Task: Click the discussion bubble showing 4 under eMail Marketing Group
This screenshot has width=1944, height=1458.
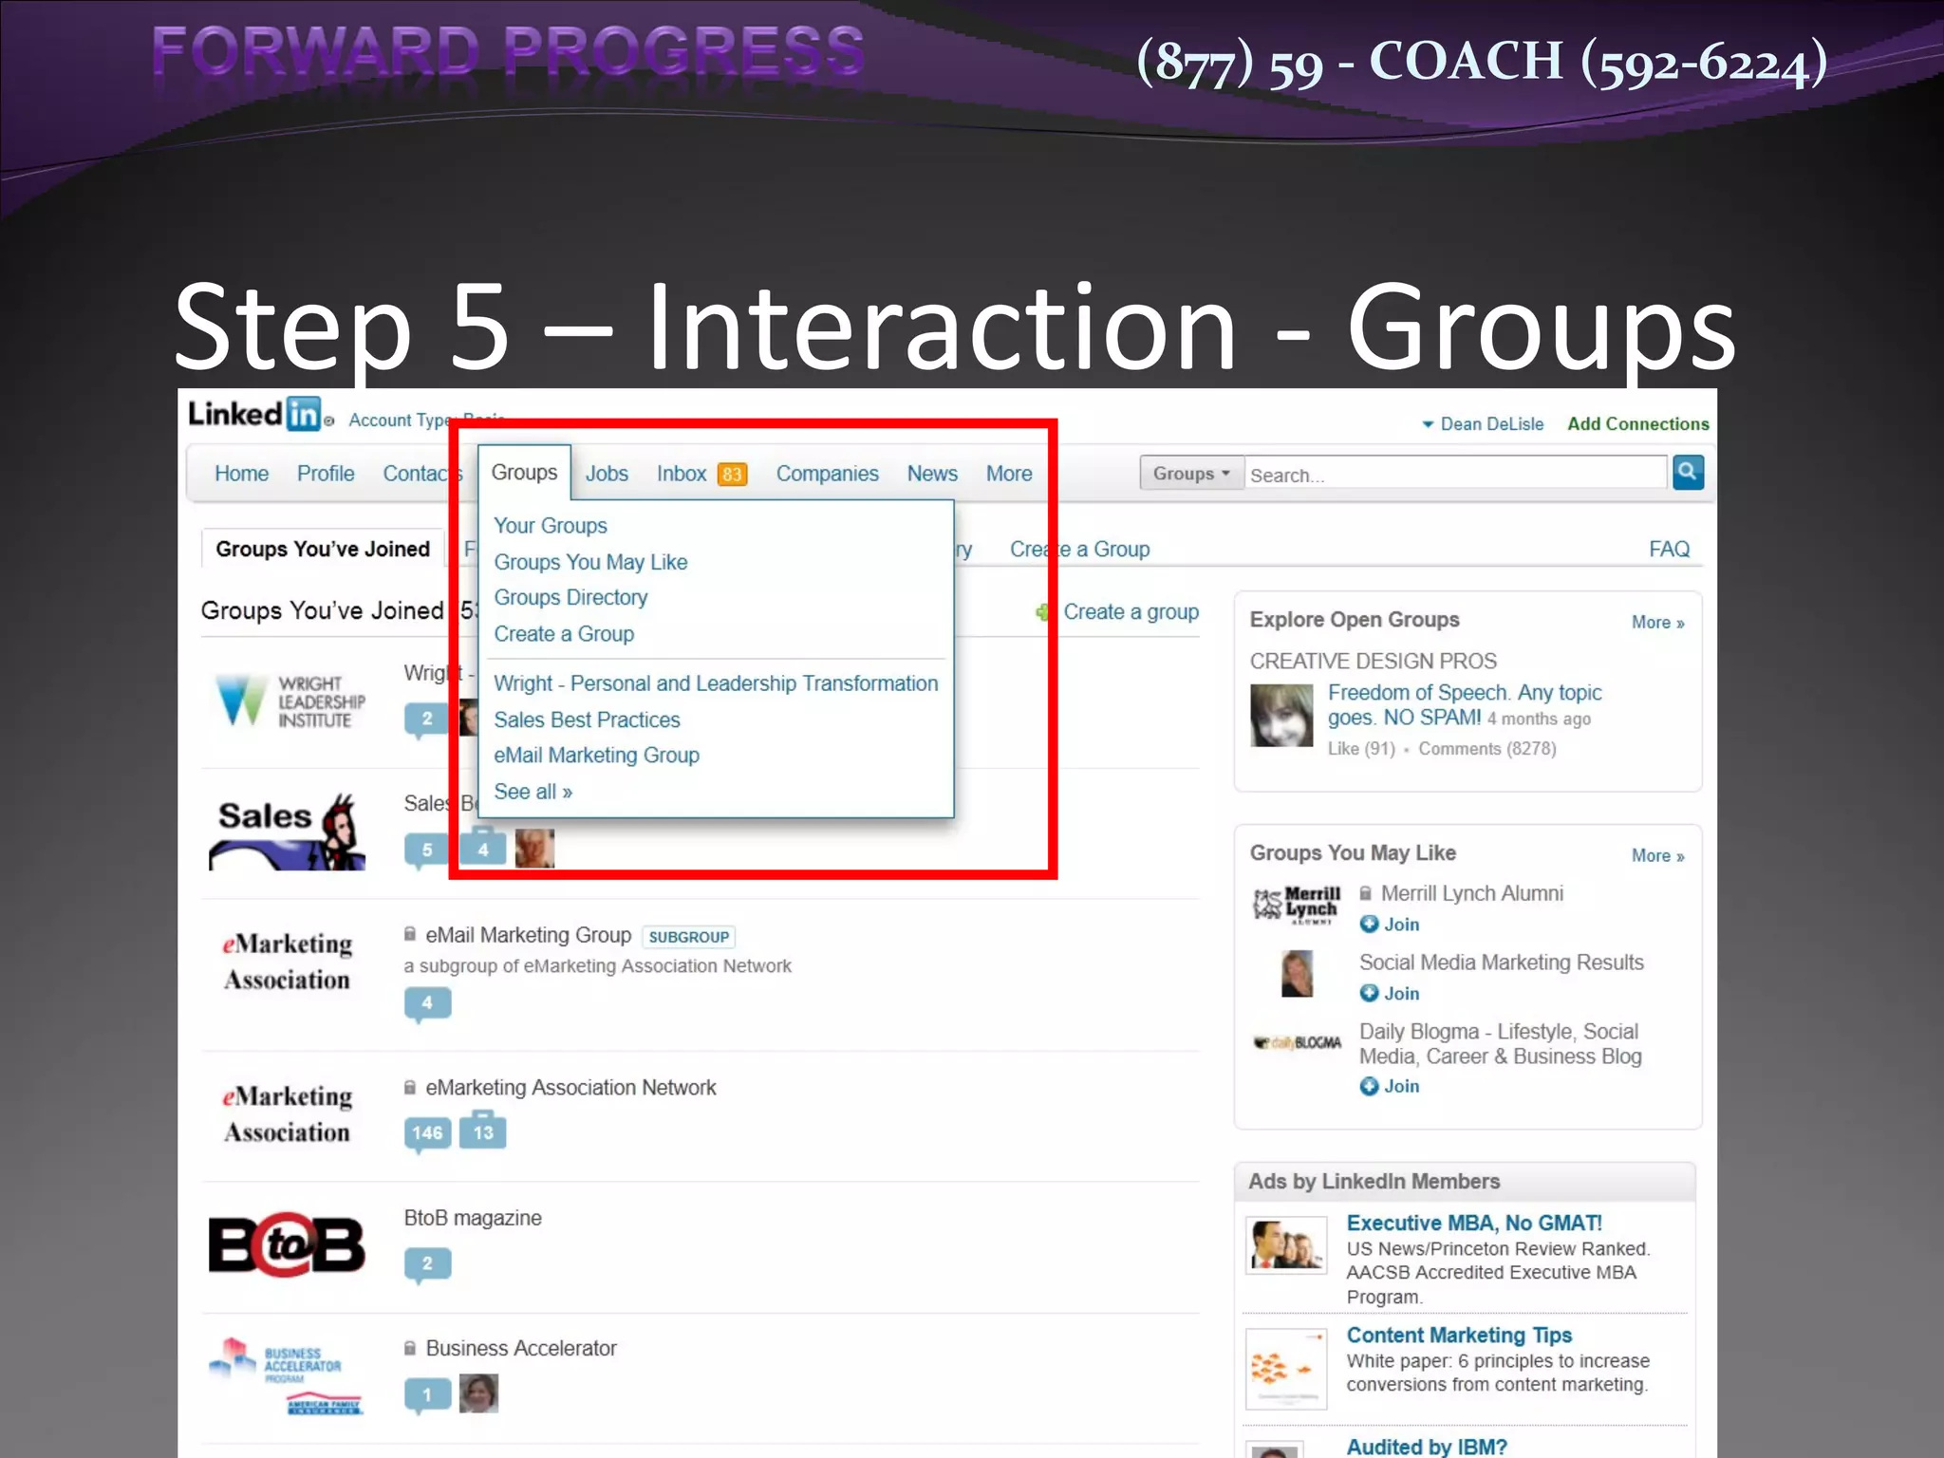Action: 427,1004
